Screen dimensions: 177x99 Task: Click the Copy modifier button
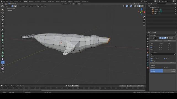click(x=170, y=41)
